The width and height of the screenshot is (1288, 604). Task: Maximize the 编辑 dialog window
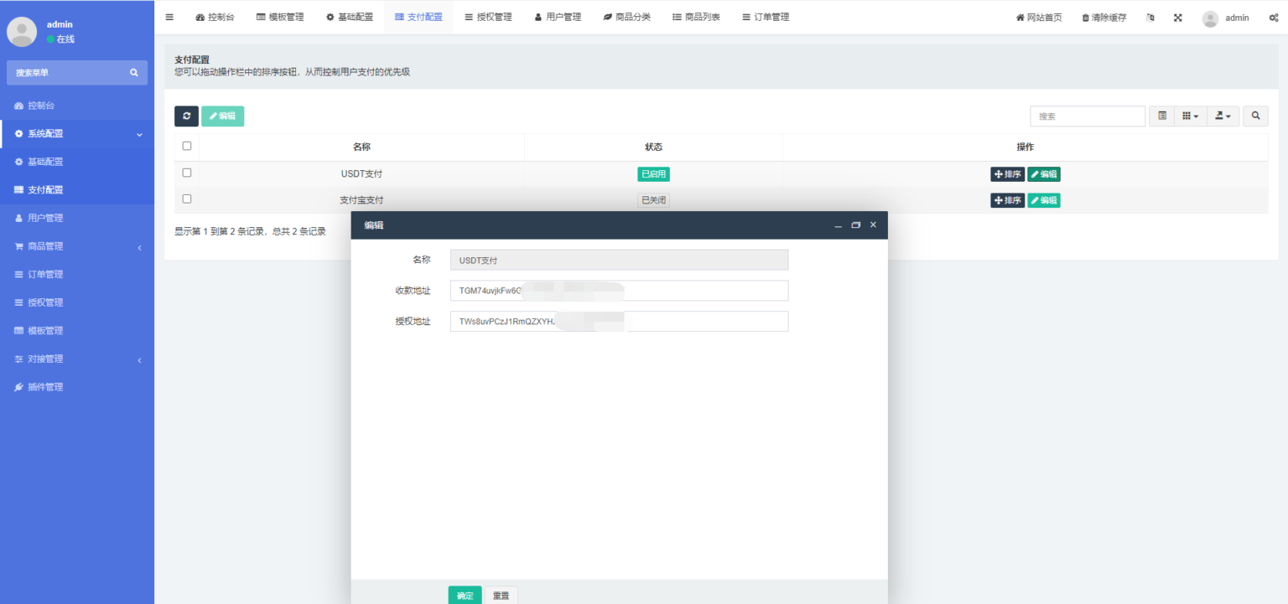click(x=855, y=225)
